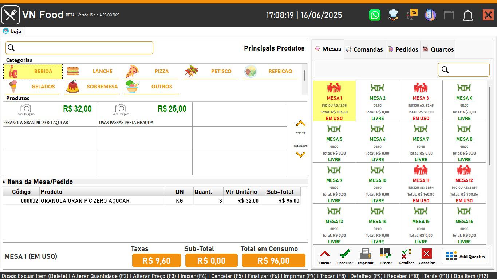This screenshot has height=279, width=497.
Task: Click the notifications bell icon
Action: coord(468,15)
